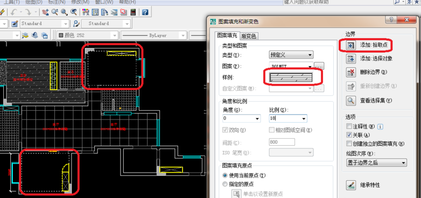Image resolution: width=421 pixels, height=198 pixels.
Task: Click the Communication Center icon beside search
Action: pyautogui.click(x=410, y=2)
